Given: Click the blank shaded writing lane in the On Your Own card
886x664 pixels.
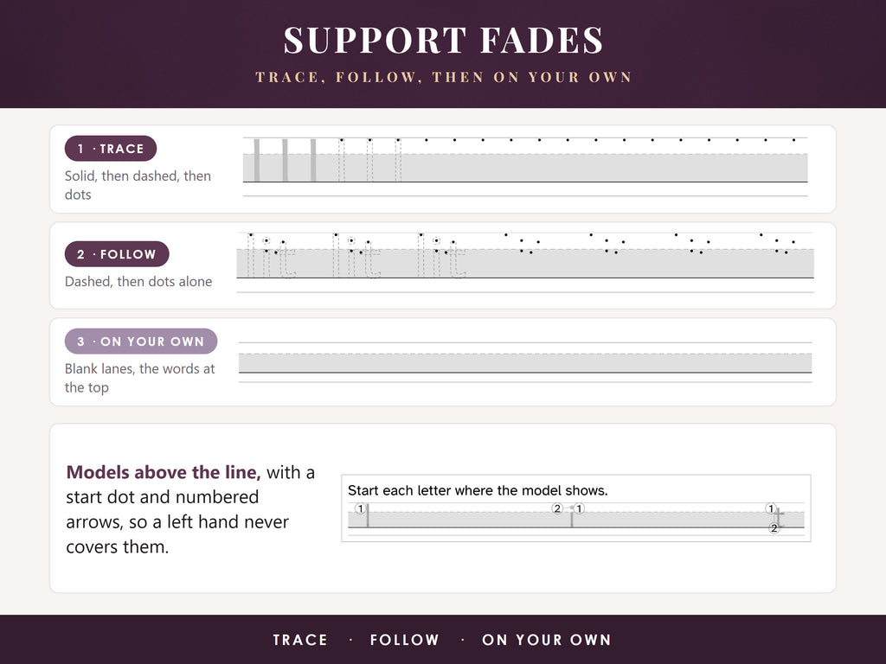Looking at the screenshot, I should point(525,363).
